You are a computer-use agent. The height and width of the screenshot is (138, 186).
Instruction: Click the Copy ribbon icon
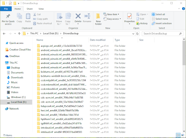pyautogui.click(x=19, y=16)
